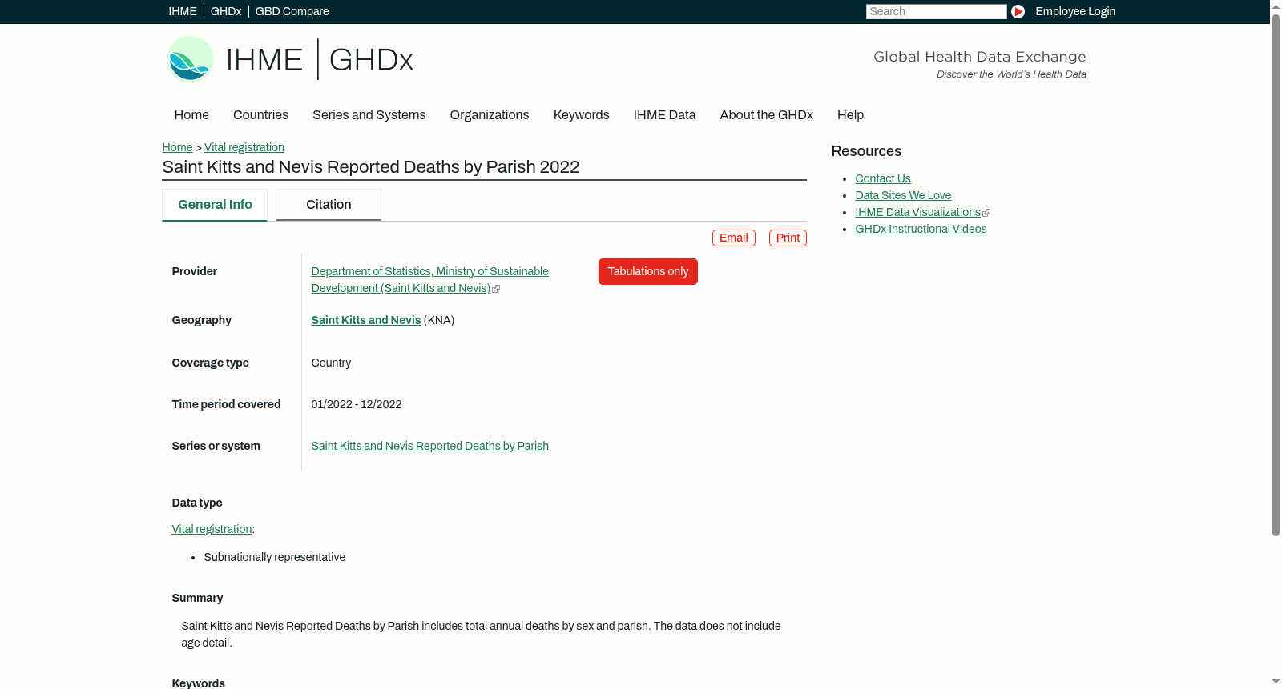The width and height of the screenshot is (1282, 689).
Task: Open the IHME Data Visualizations link
Action: tap(918, 212)
